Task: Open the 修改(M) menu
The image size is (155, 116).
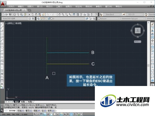Action: [x=89, y=6]
